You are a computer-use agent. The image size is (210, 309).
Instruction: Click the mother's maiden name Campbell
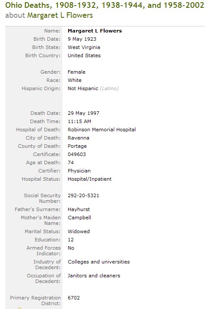(79, 218)
